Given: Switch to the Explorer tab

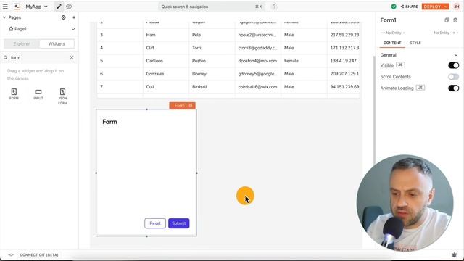Looking at the screenshot, I should pyautogui.click(x=22, y=43).
